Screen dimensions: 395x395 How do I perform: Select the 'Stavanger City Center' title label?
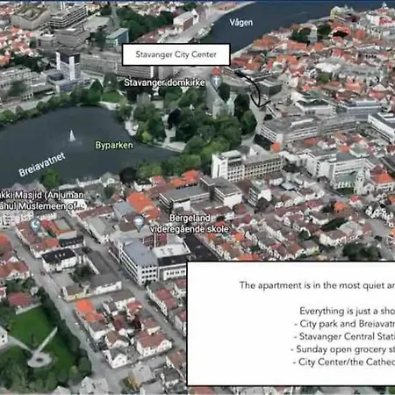pos(176,54)
